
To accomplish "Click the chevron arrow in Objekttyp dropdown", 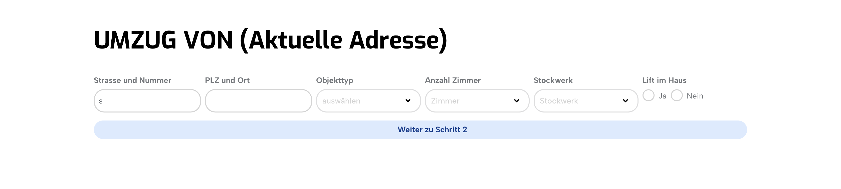I will [x=408, y=101].
